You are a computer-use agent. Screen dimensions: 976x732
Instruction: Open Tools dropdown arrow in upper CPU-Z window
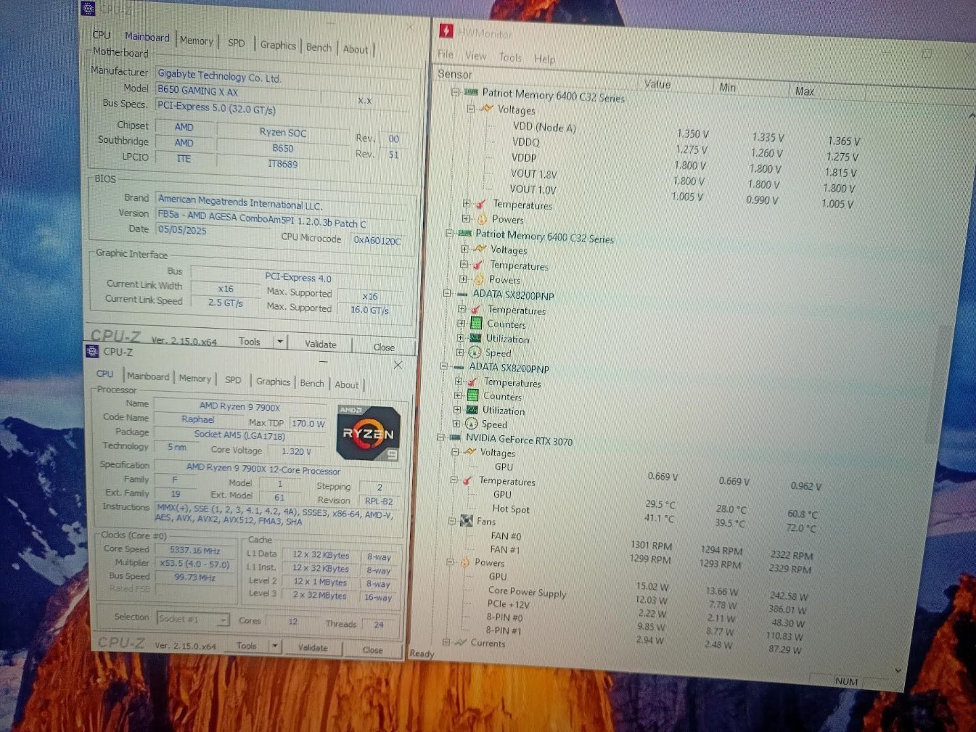(280, 342)
